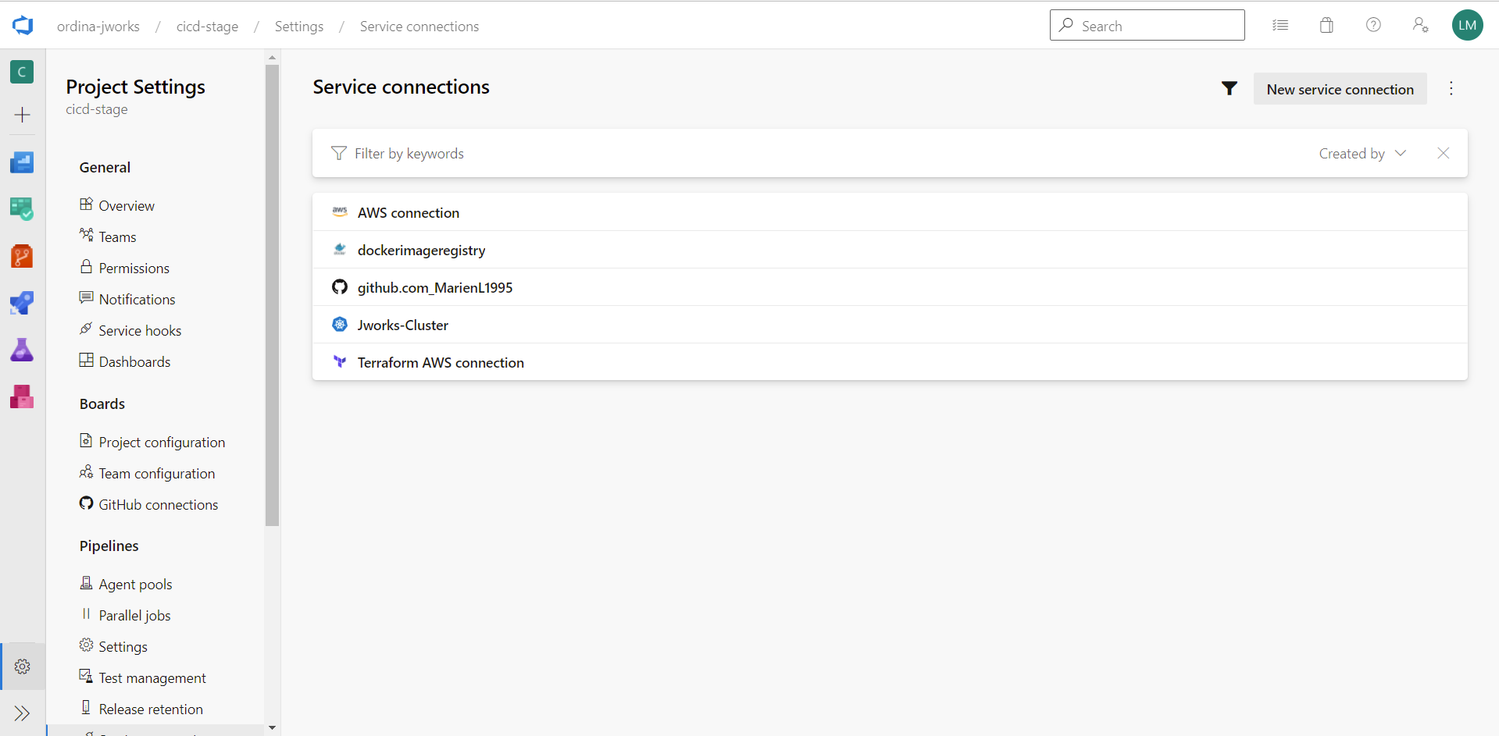Open Artifacts from the left sidebar
1499x736 pixels.
pyautogui.click(x=21, y=396)
